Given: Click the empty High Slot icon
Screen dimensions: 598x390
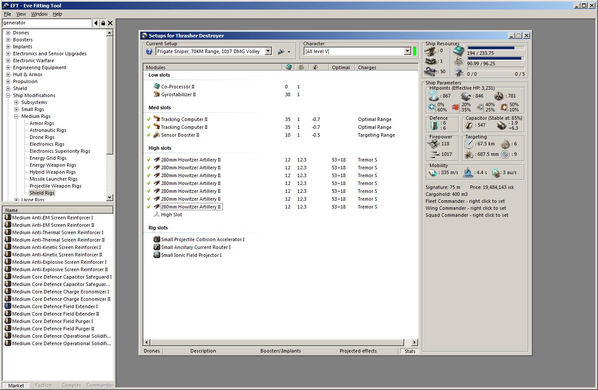Looking at the screenshot, I should click(x=157, y=215).
